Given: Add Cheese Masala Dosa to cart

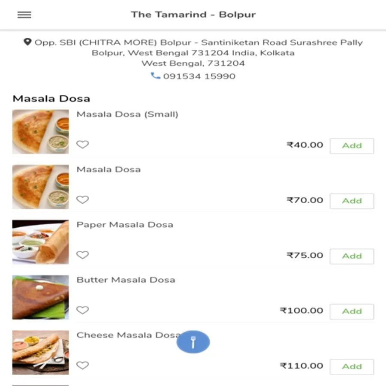Looking at the screenshot, I should coord(352,367).
